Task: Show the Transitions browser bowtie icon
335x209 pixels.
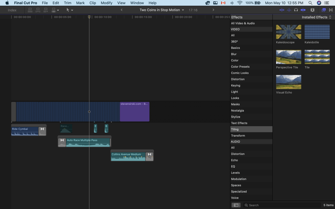Action: point(331,10)
